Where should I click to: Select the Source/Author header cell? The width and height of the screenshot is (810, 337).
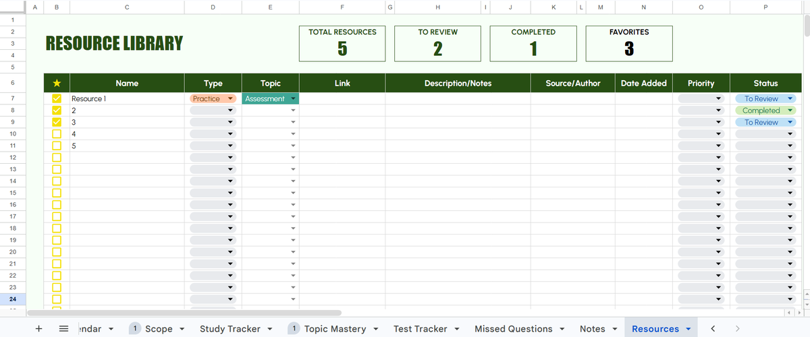[572, 83]
